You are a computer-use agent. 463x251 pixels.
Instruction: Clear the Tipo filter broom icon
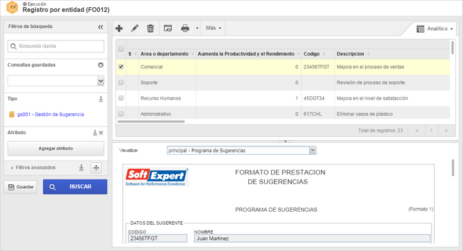click(x=100, y=99)
